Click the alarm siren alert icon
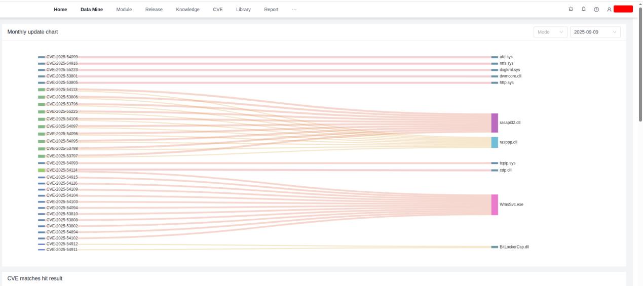Viewport: 643px width, 286px height. click(571, 9)
